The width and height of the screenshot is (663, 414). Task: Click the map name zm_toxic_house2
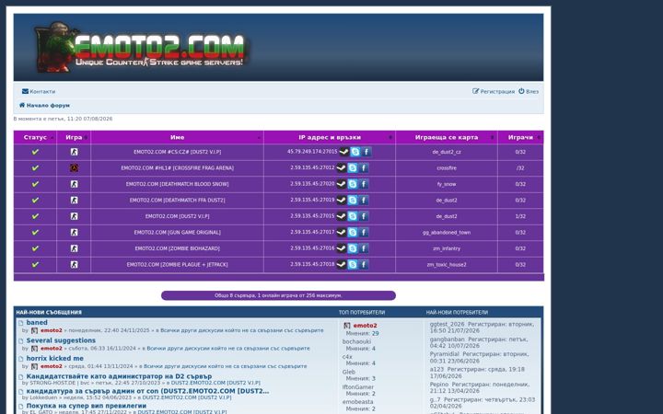[x=447, y=264]
